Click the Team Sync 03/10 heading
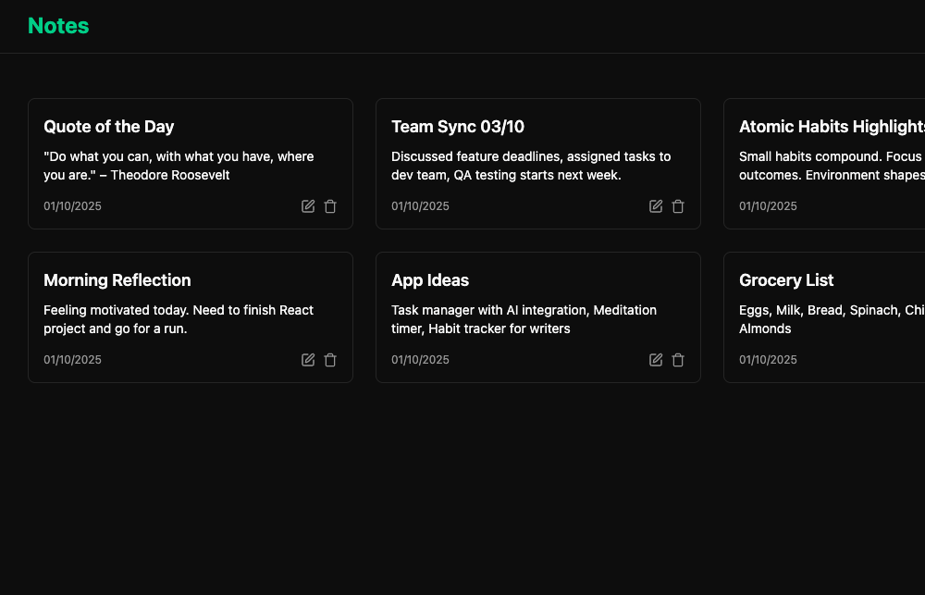This screenshot has width=925, height=595. click(458, 127)
